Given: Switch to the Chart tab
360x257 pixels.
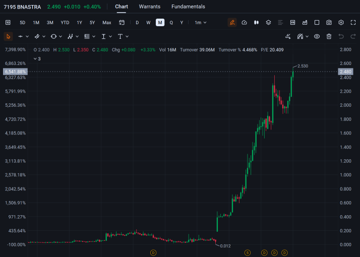Looking at the screenshot, I should [122, 7].
